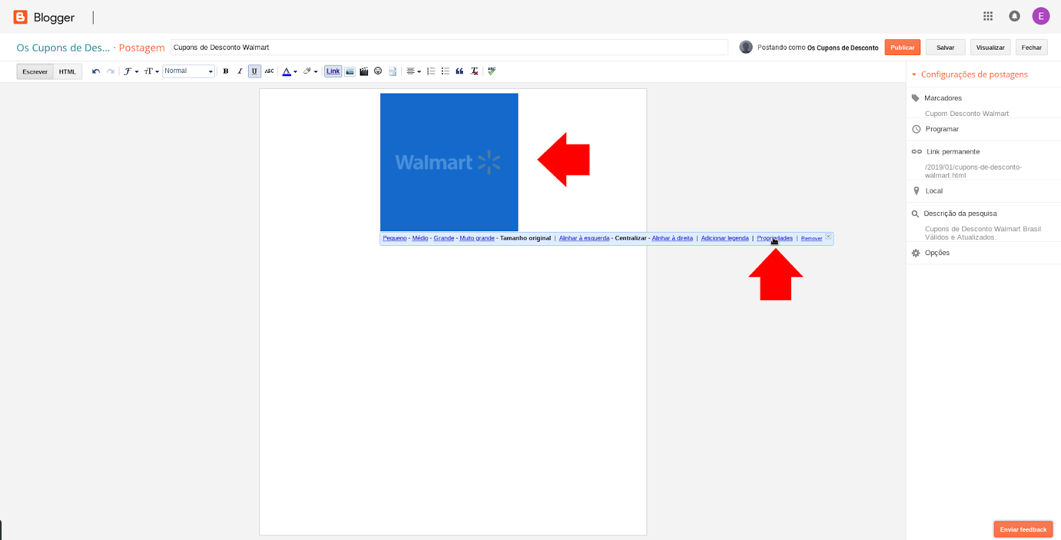
Task: Set image size to Médio
Action: [x=420, y=239]
